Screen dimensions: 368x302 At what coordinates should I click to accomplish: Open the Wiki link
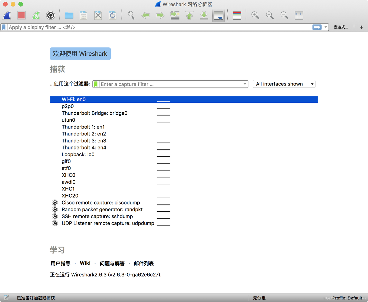(x=85, y=263)
